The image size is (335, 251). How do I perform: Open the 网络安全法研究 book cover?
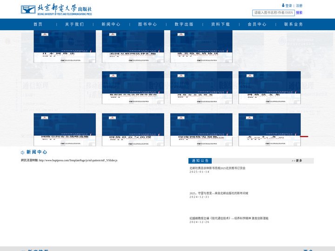pyautogui.click(x=201, y=88)
